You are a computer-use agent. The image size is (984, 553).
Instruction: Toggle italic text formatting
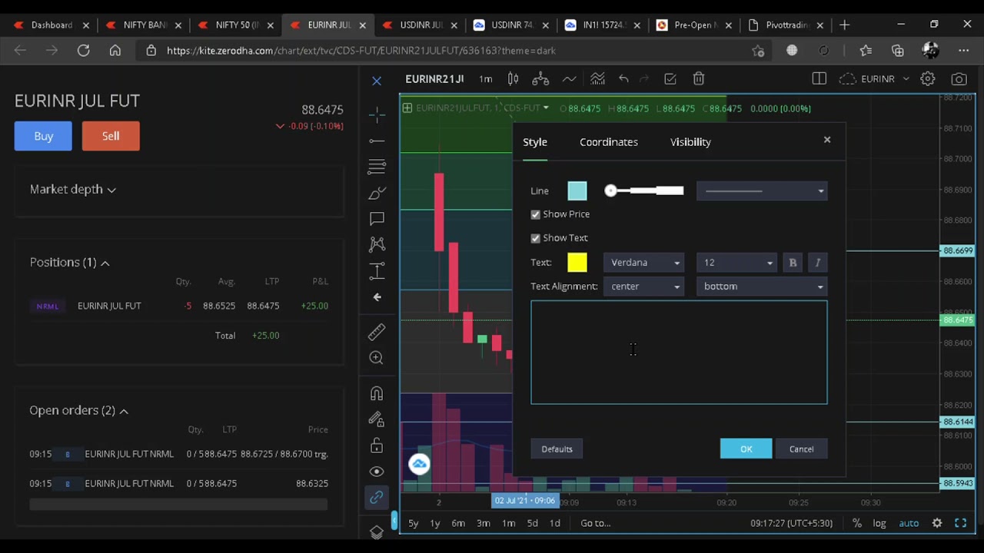point(818,263)
